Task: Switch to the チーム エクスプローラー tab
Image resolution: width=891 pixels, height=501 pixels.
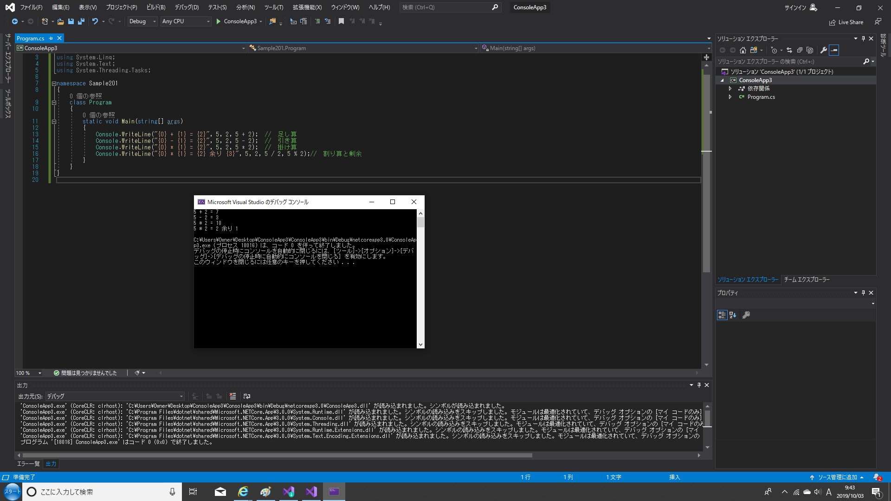Action: click(x=807, y=279)
